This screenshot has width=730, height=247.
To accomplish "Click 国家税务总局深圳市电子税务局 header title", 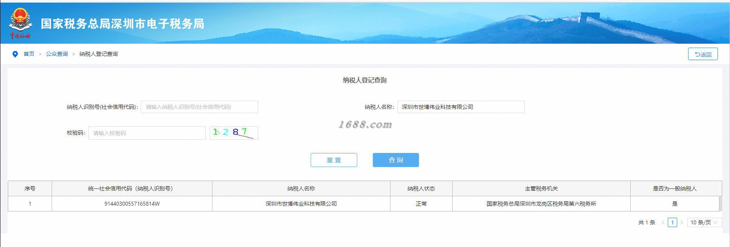I will click(123, 24).
